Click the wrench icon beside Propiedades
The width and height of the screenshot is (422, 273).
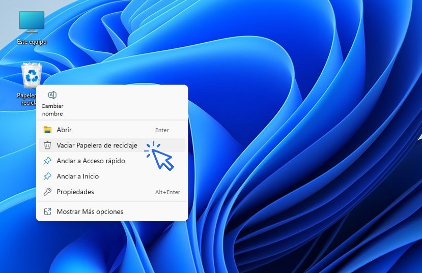(47, 192)
